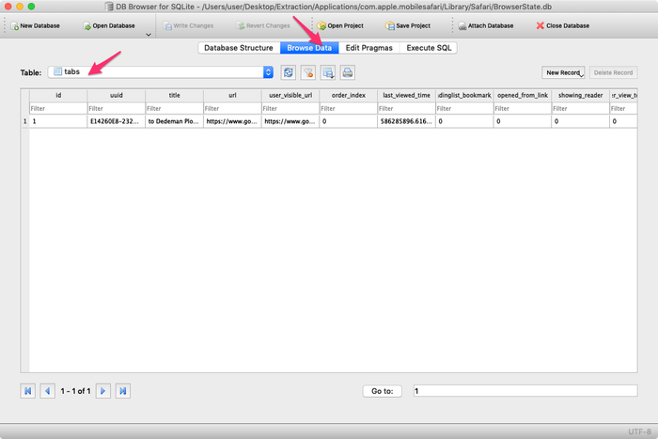This screenshot has width=658, height=439.
Task: Click Attach Database toolbar button
Action: tap(486, 25)
